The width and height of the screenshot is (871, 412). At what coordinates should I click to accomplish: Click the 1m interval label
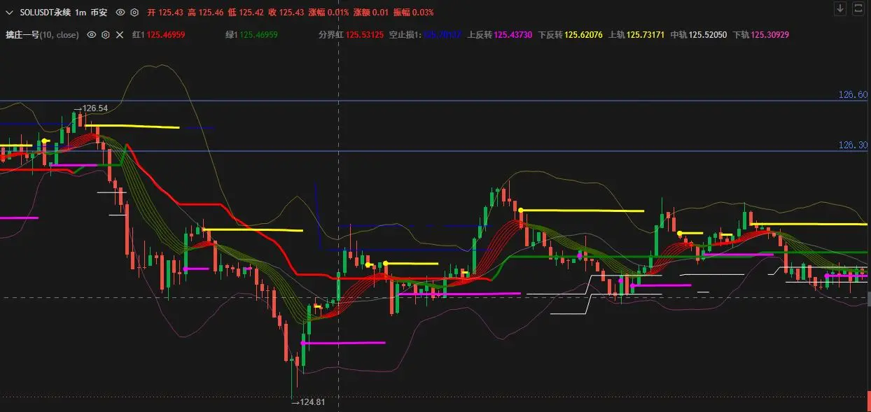(x=79, y=13)
